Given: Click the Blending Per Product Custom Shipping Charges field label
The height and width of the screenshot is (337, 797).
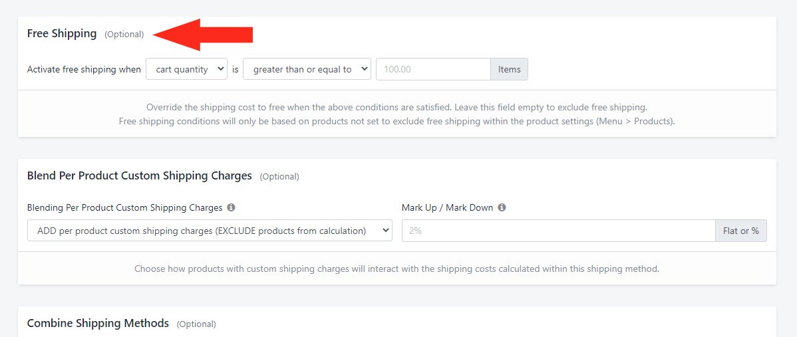Looking at the screenshot, I should [x=124, y=207].
